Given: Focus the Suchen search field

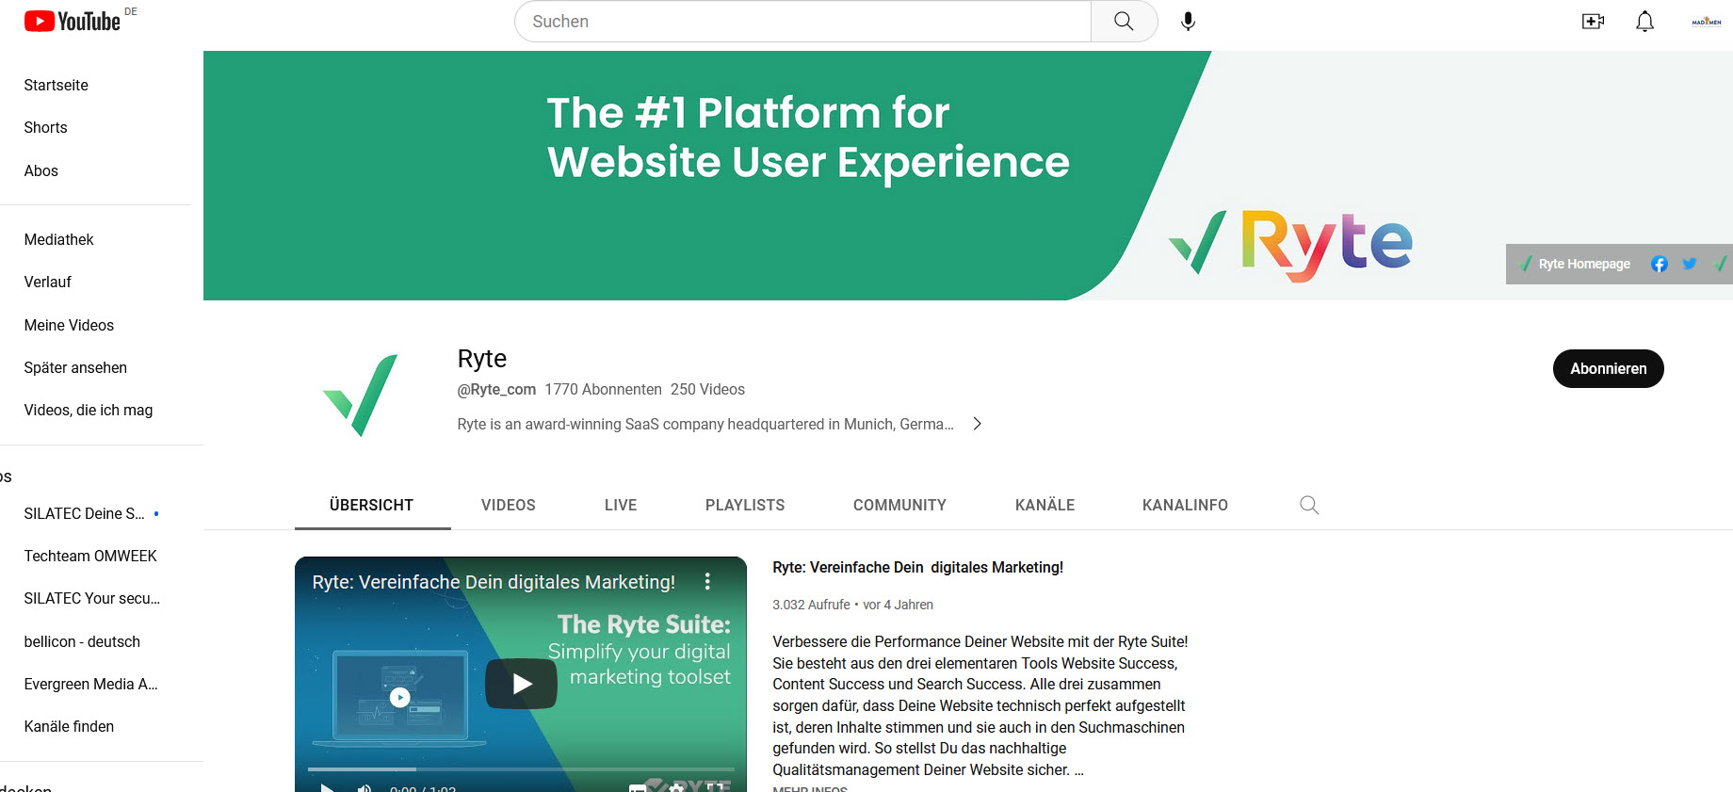Looking at the screenshot, I should tap(802, 21).
